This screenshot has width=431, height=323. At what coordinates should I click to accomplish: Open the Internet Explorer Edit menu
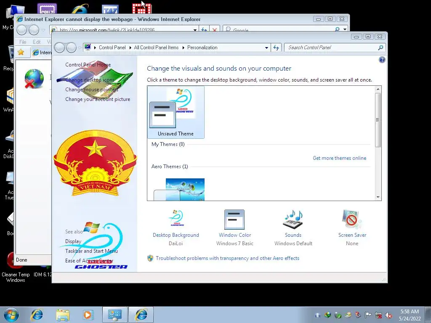tap(37, 42)
